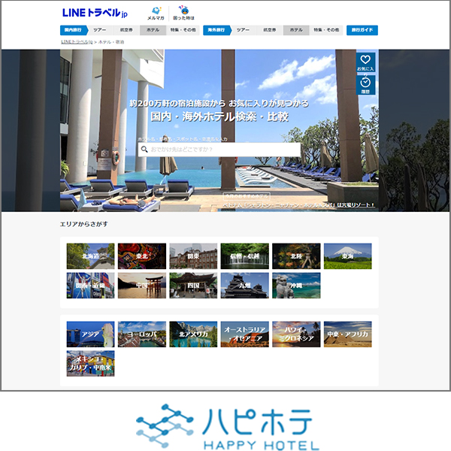Select the 北海道 area thumbnail
Viewport: 451px width, 451px height.
point(90,256)
